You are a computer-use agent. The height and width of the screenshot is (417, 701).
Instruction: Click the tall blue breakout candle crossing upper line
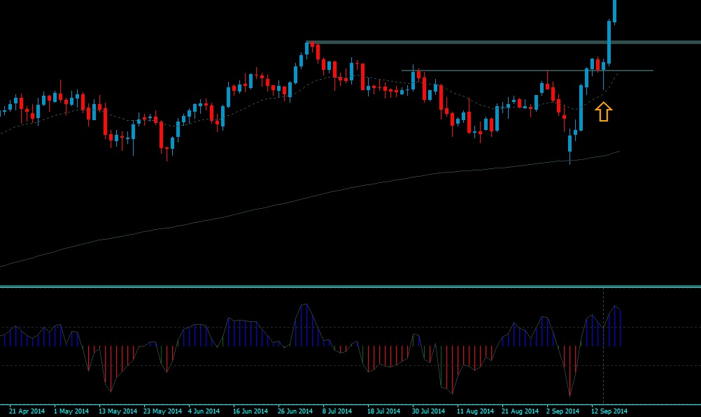pyautogui.click(x=609, y=43)
